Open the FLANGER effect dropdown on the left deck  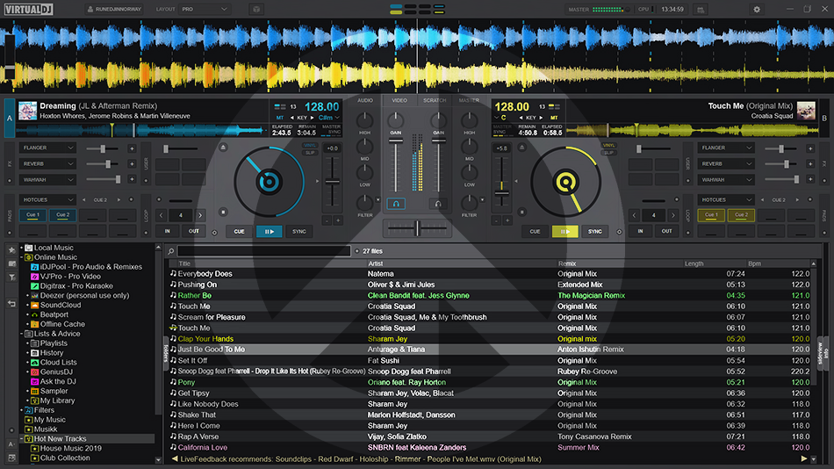47,148
